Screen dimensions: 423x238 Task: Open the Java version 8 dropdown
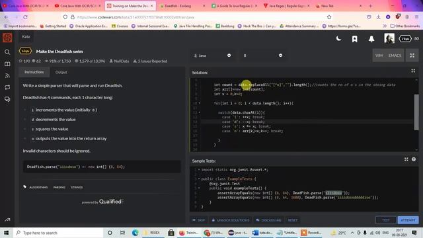tap(263, 56)
